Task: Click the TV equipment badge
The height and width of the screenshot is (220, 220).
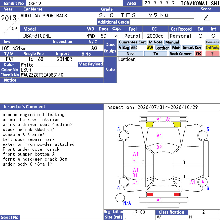Action: (x=156, y=54)
